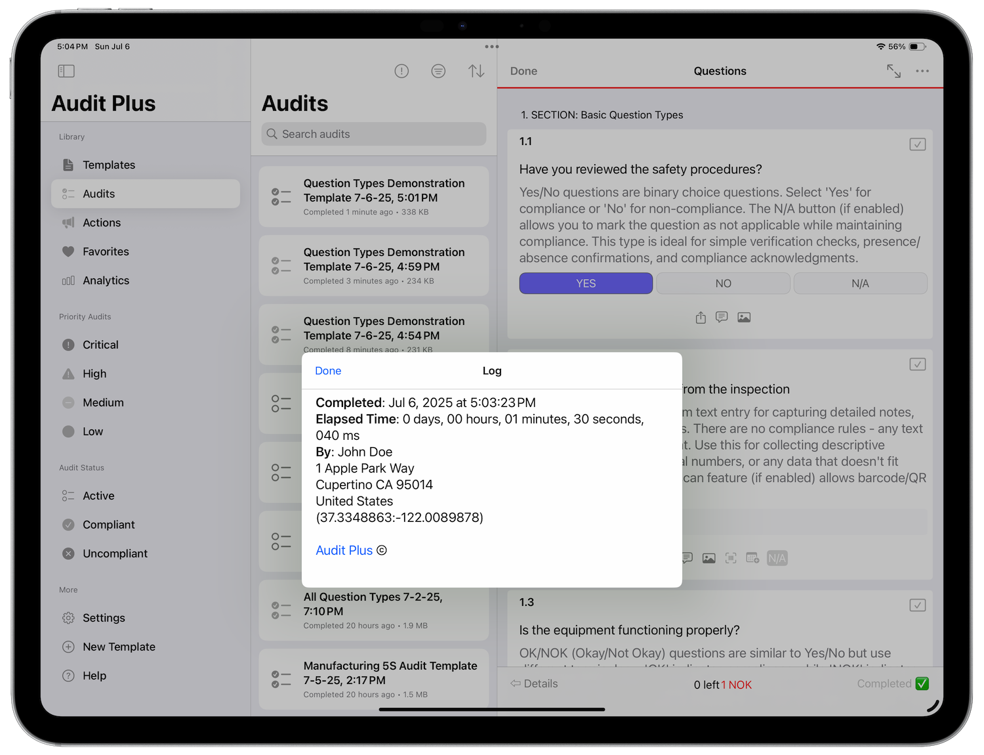Open Analytics in the sidebar
This screenshot has width=984, height=755.
(x=146, y=280)
